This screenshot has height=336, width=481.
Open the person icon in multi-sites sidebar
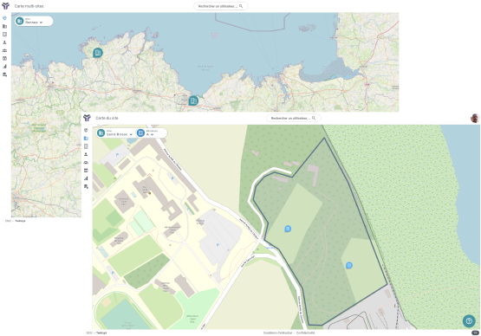coord(4,42)
